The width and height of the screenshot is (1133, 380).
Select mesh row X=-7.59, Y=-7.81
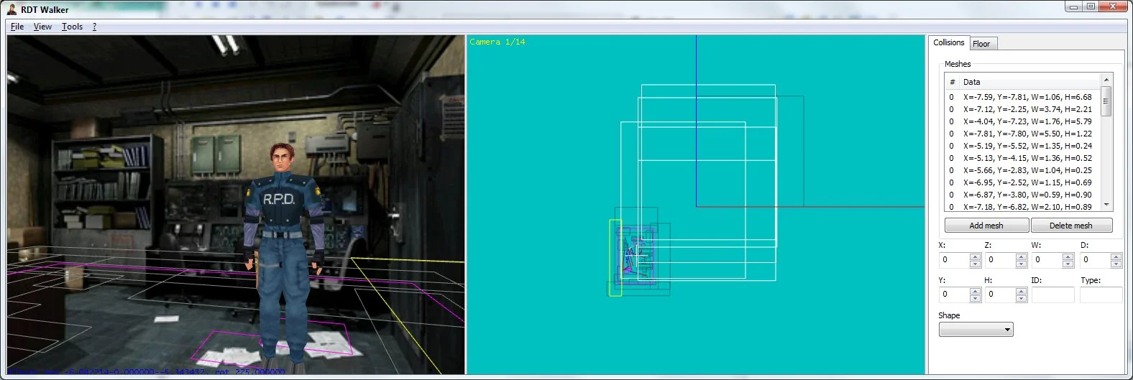(1023, 97)
